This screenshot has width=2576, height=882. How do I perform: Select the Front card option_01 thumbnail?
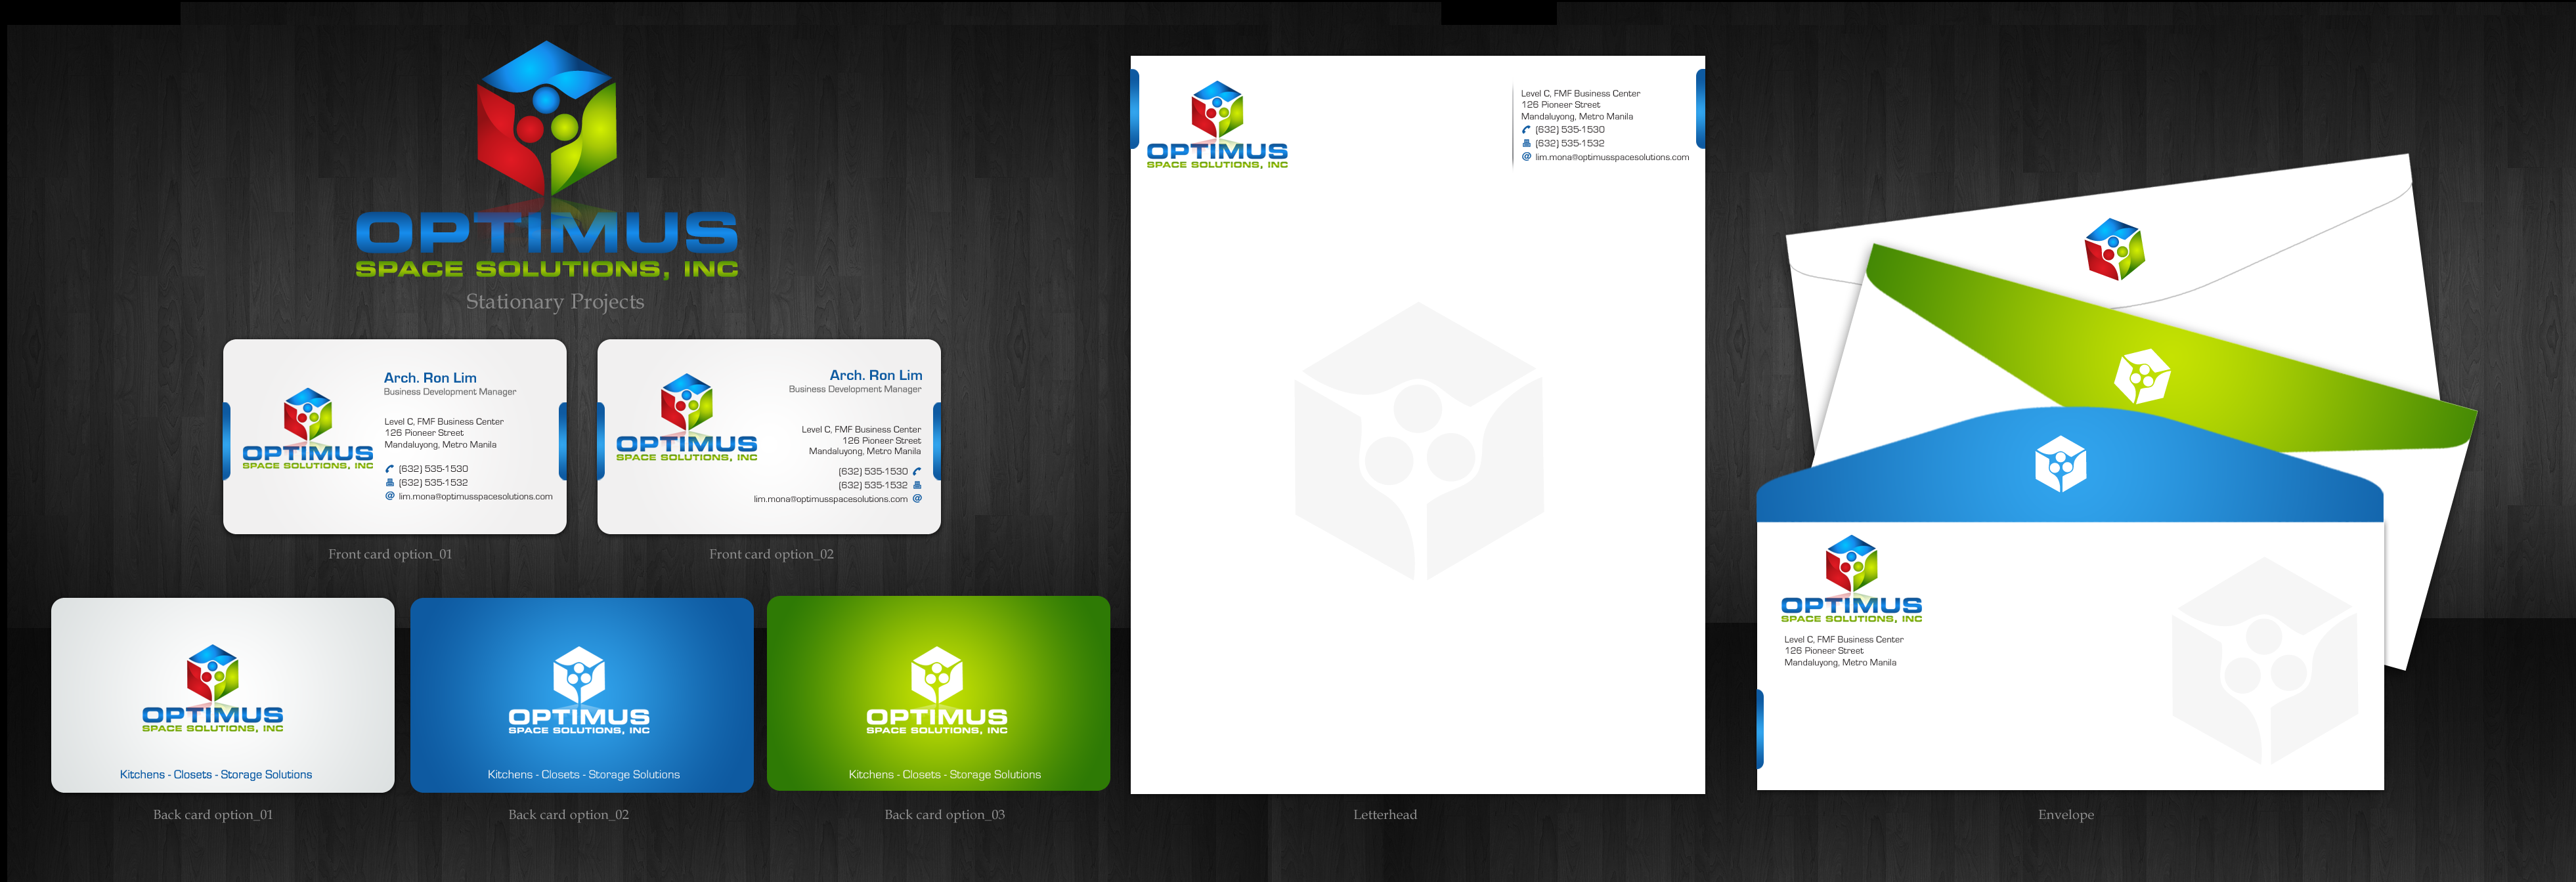pos(394,436)
